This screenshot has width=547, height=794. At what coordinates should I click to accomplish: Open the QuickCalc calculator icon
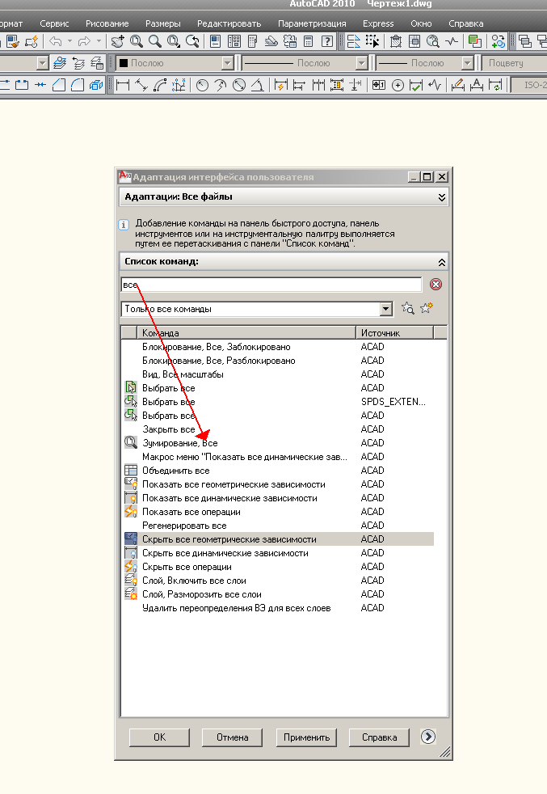pos(308,41)
